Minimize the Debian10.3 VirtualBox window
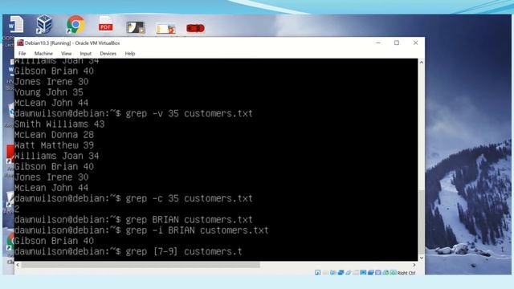Image resolution: width=514 pixels, height=289 pixels. [x=378, y=43]
